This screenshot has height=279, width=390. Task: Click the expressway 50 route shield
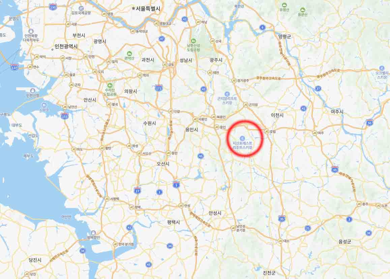pyautogui.click(x=369, y=122)
